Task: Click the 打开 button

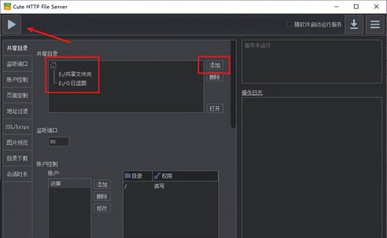Action: pyautogui.click(x=215, y=108)
